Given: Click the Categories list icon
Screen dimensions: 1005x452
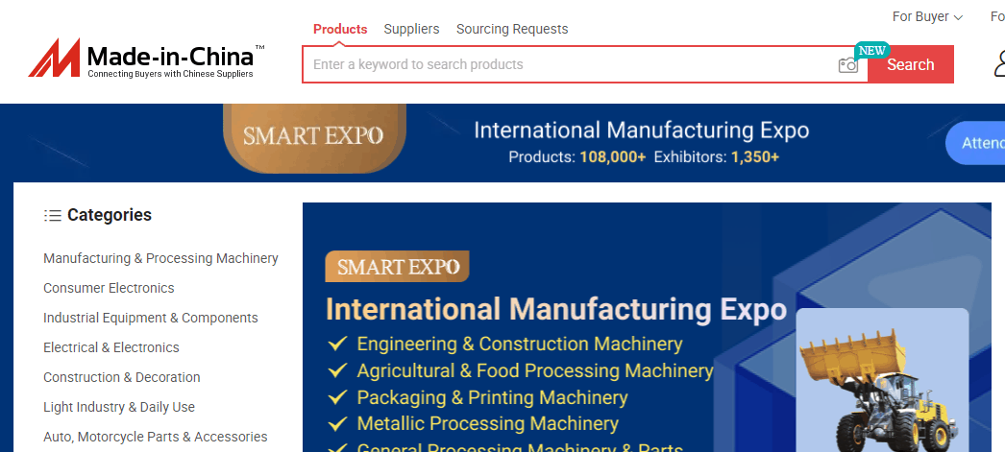Looking at the screenshot, I should pos(53,215).
